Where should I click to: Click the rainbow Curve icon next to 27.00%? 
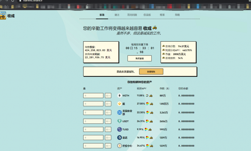click(148, 104)
